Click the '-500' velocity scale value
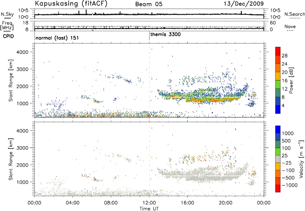 coord(288,177)
